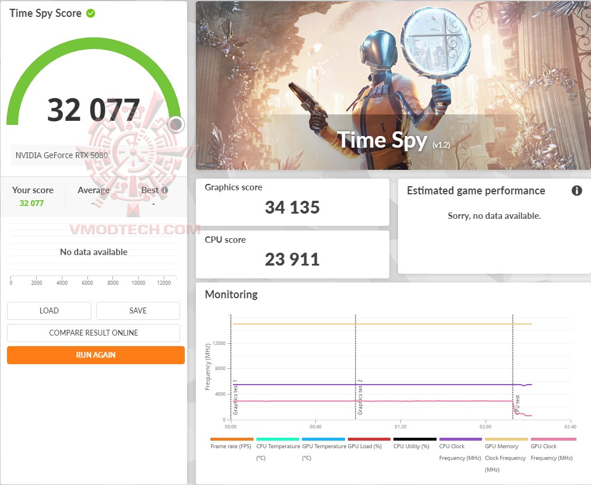
Task: Click the Sorry, no data available message
Action: coord(494,216)
